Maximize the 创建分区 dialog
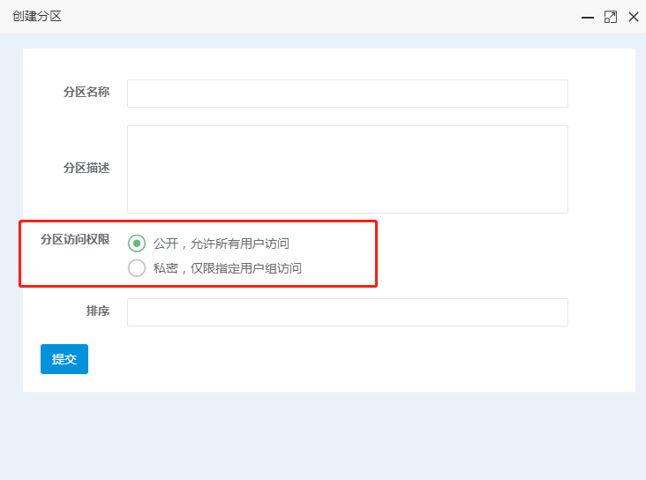Screen dimensions: 646x480 pos(611,18)
